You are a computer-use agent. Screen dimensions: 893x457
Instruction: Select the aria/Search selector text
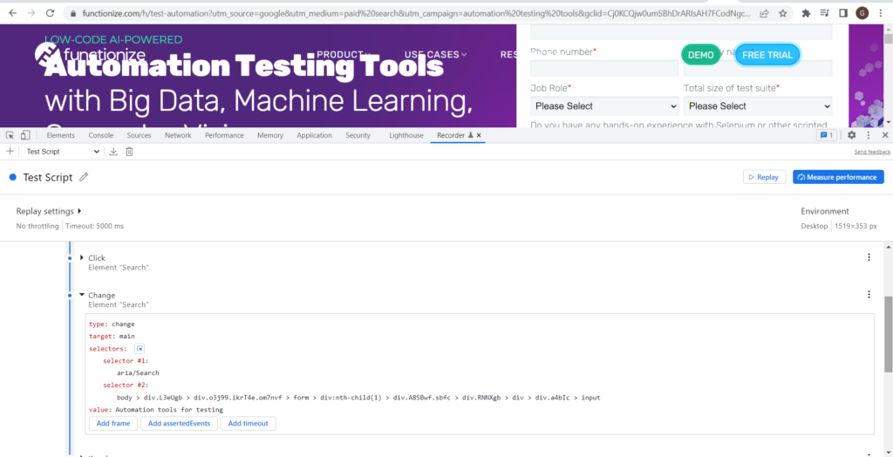(x=138, y=373)
